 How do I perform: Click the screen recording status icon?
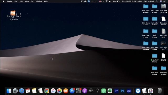82,1
